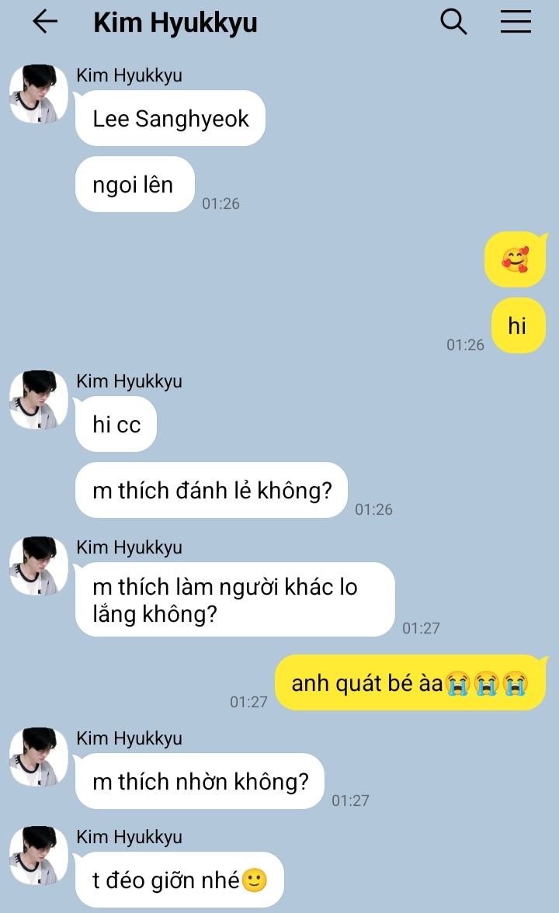Tap the 'm thích nhờn không?' bubble
The height and width of the screenshot is (913, 559).
pyautogui.click(x=200, y=781)
